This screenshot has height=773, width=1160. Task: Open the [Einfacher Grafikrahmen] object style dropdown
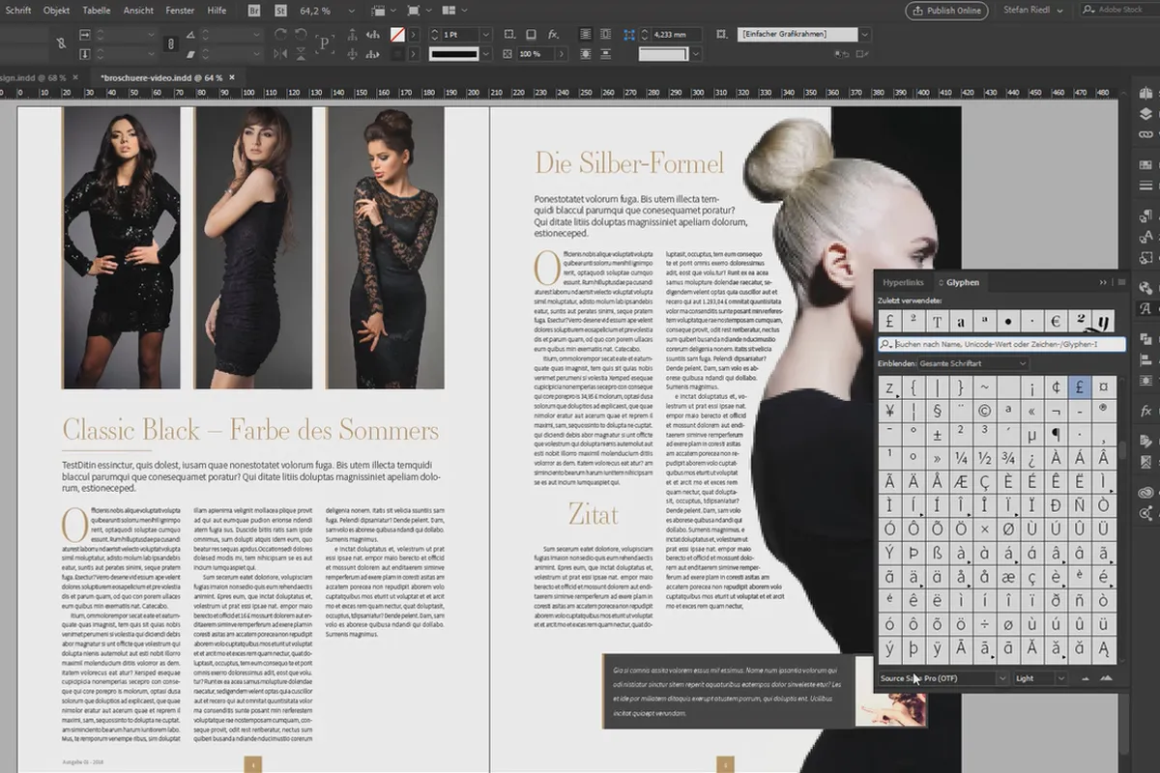864,35
